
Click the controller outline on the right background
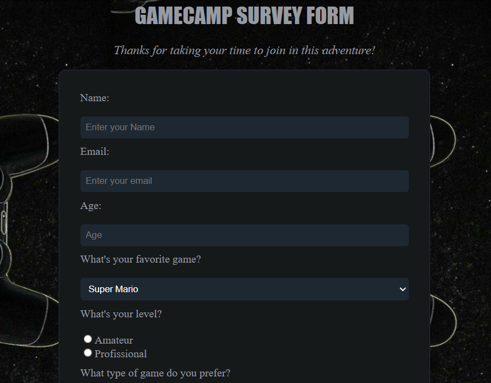click(x=443, y=231)
